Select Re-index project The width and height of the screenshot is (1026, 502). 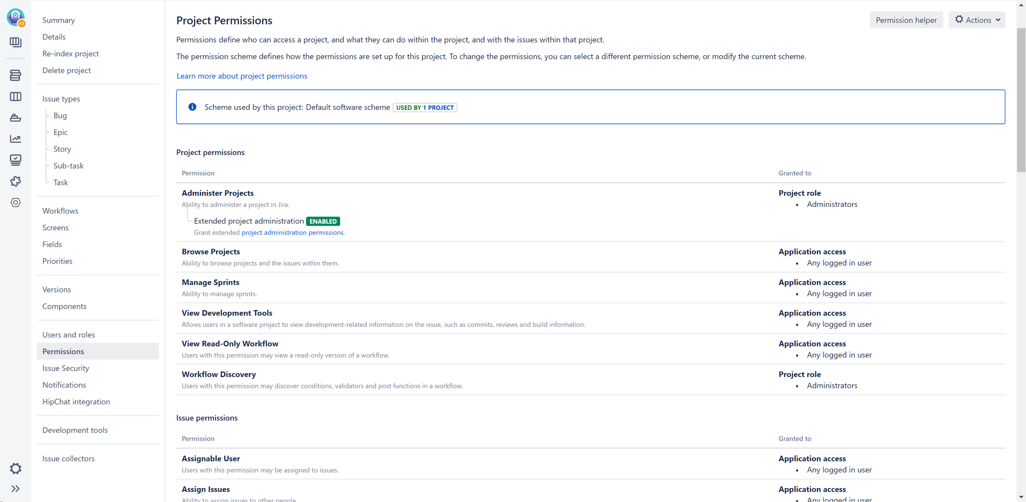coord(71,54)
